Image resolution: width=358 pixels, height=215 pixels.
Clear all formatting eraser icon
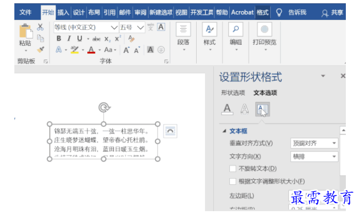pos(131,39)
